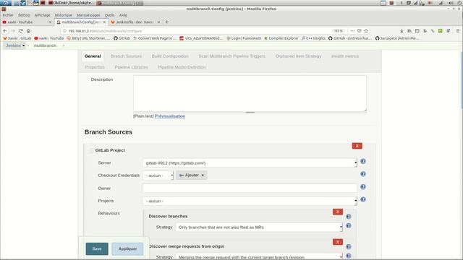Open the GitHub bookmark
463x260 pixels.
point(122,38)
